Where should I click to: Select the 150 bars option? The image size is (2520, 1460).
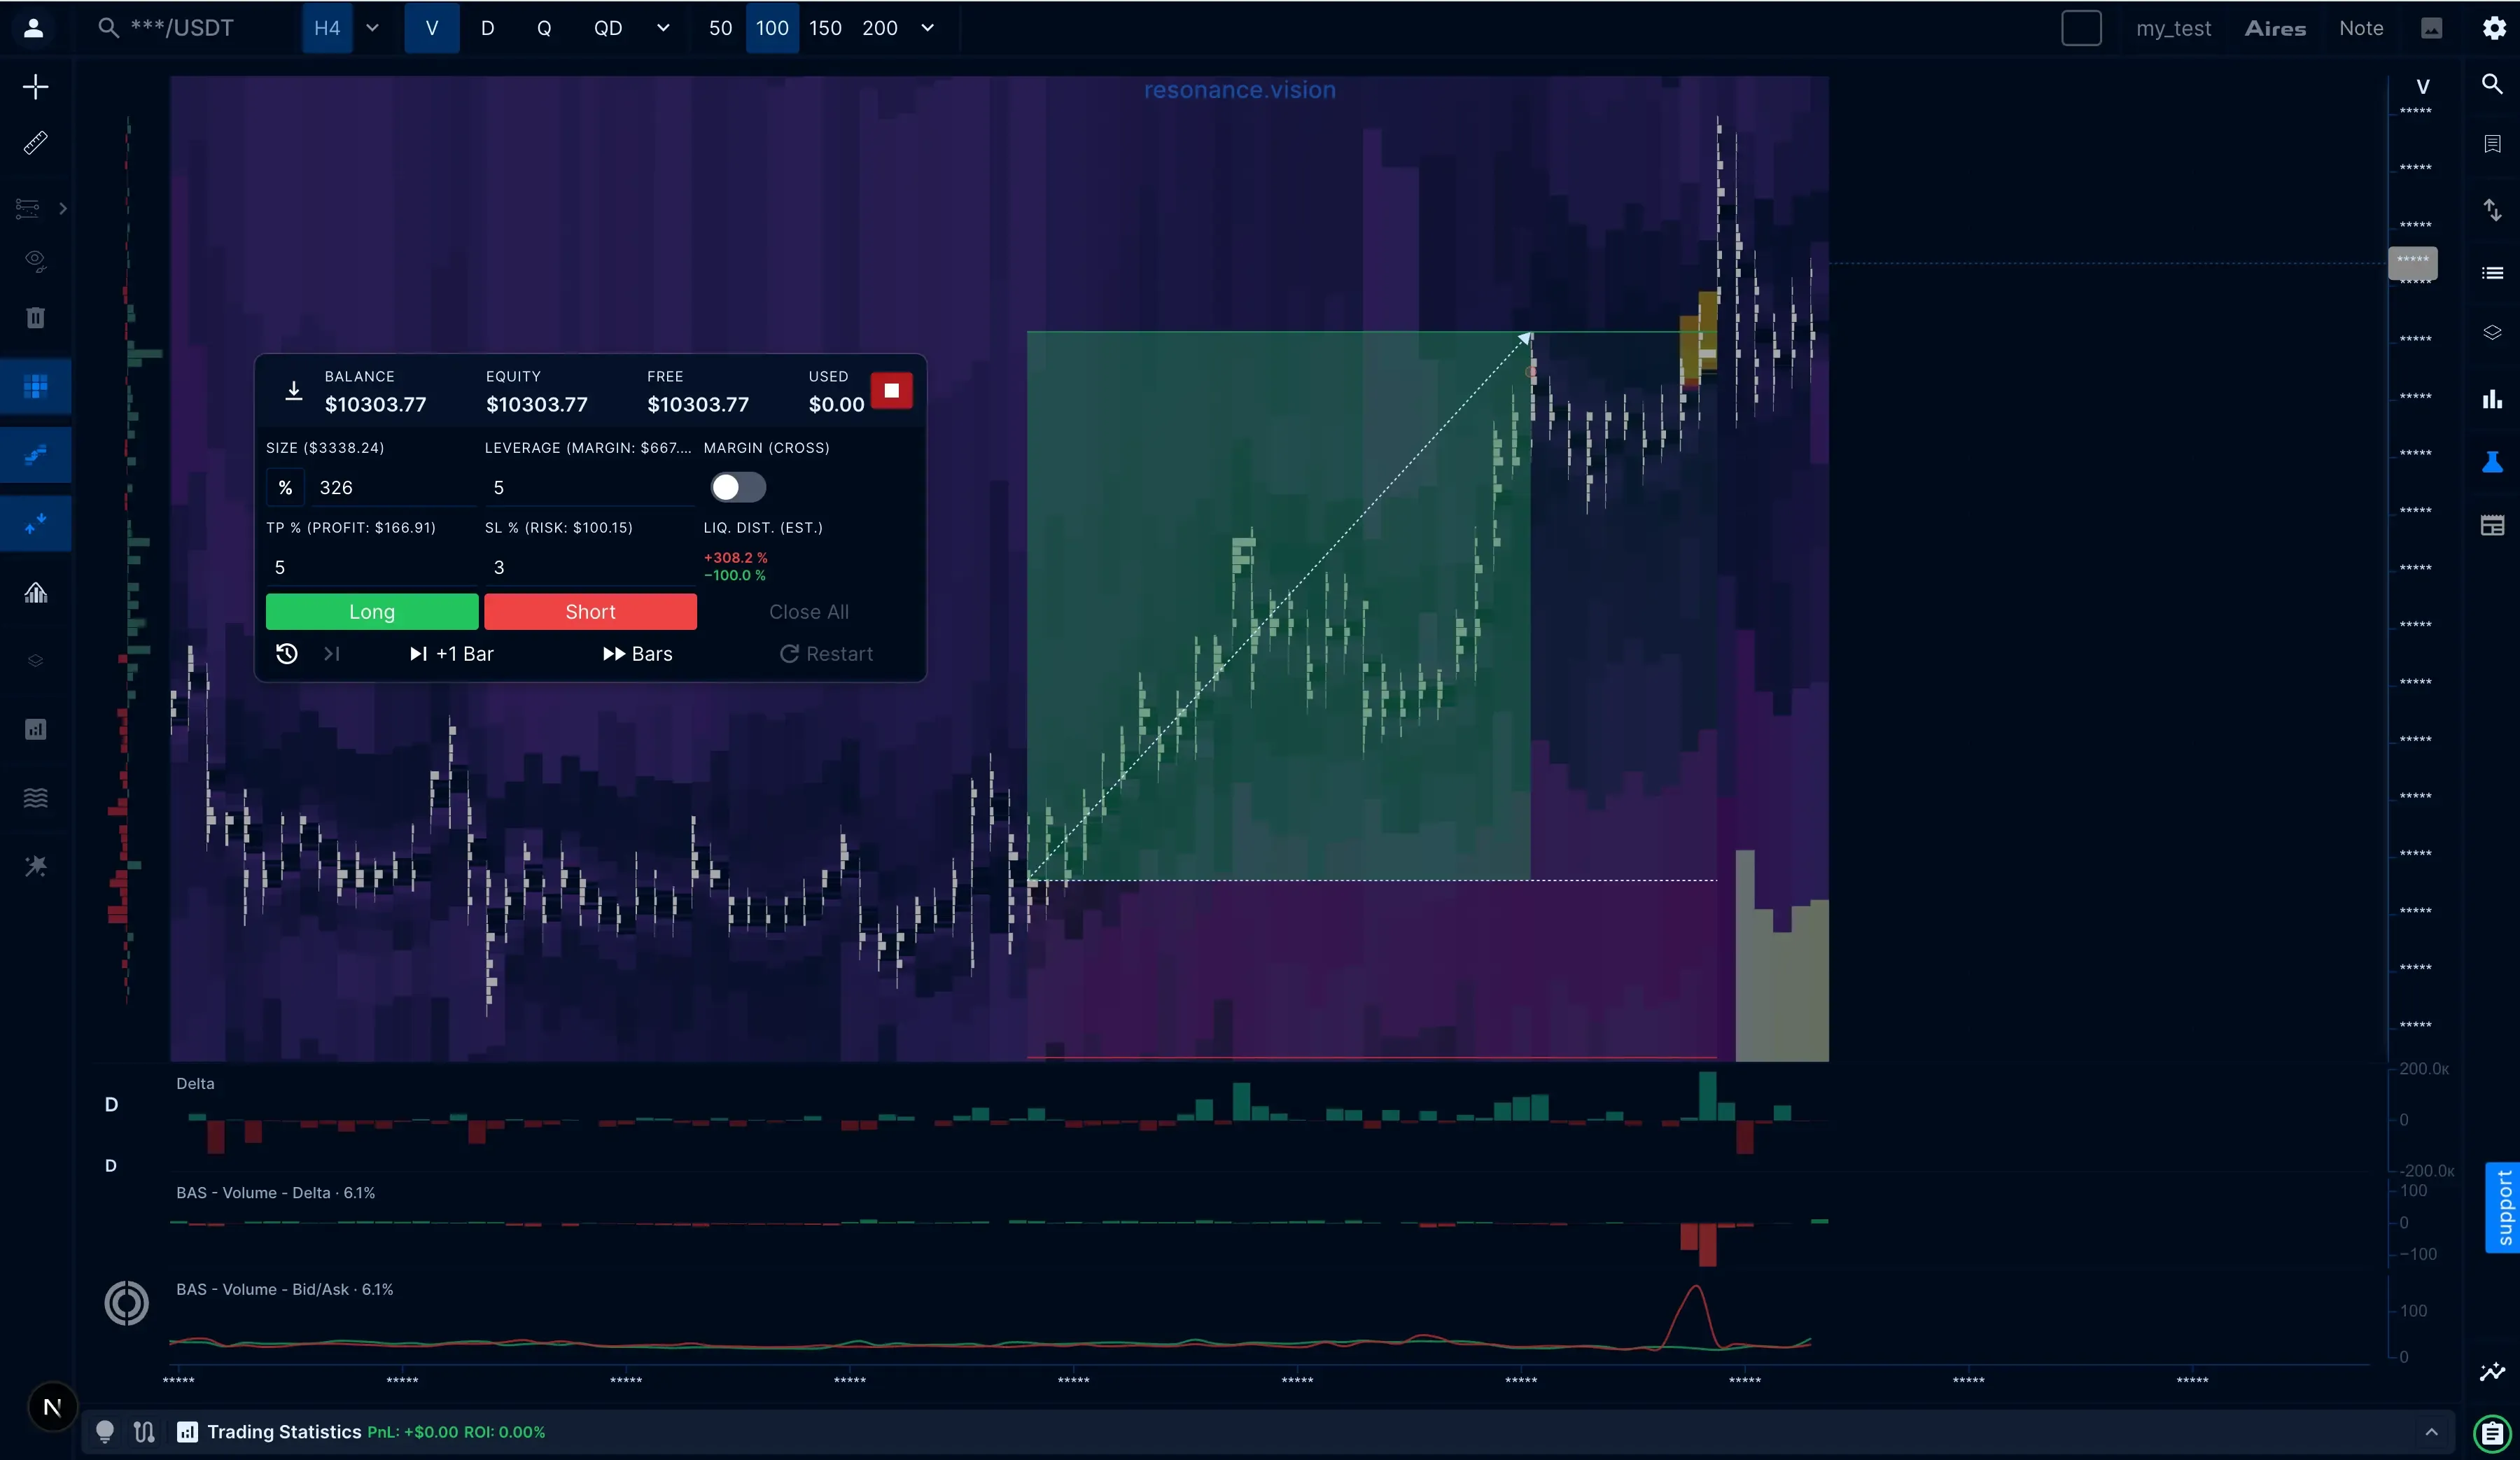click(x=825, y=28)
